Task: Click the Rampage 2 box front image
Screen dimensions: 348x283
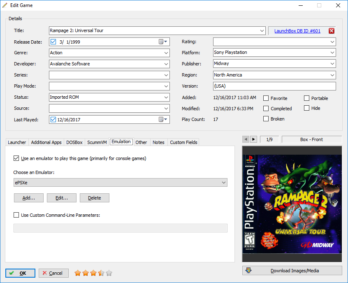Action: [x=292, y=204]
